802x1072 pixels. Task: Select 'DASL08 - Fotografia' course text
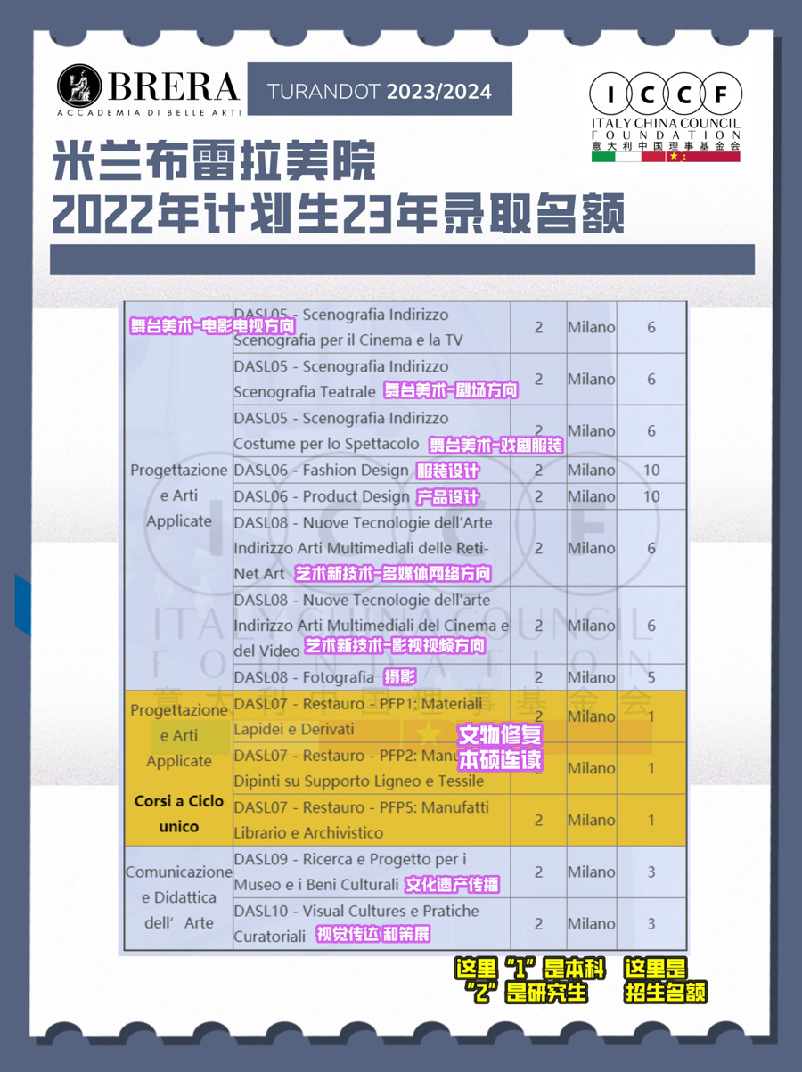(x=304, y=677)
